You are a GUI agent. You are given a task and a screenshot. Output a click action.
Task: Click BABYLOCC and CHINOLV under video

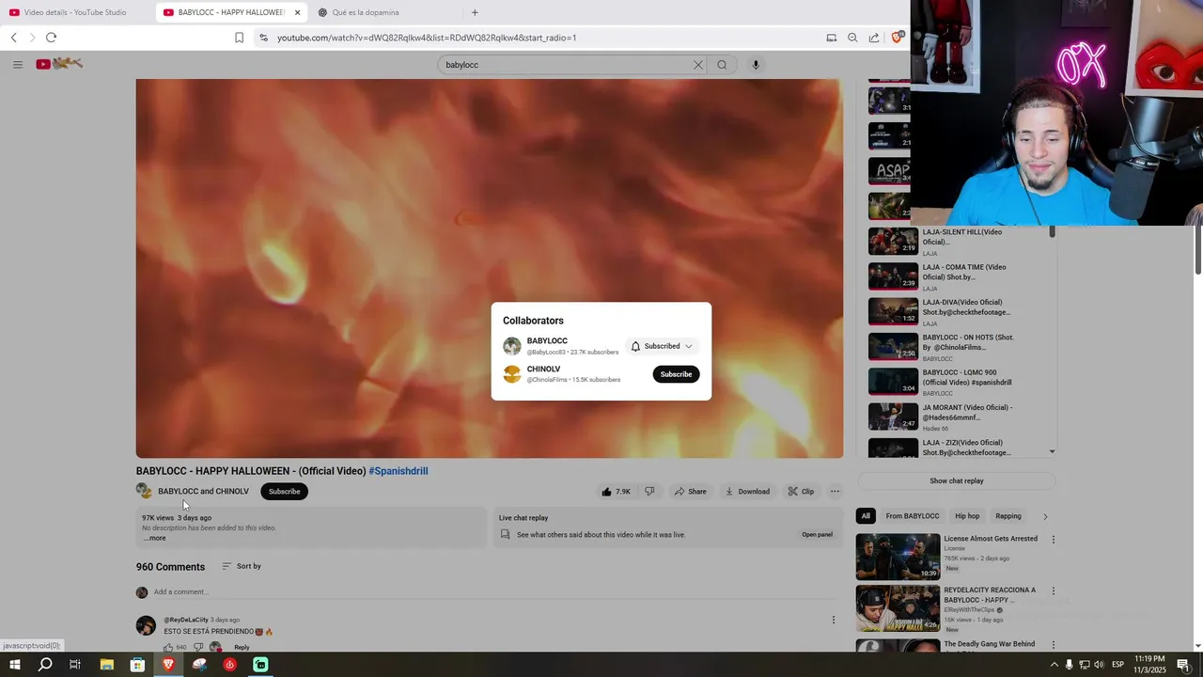tap(203, 491)
